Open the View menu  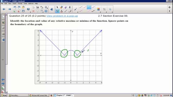[x=10, y=4]
